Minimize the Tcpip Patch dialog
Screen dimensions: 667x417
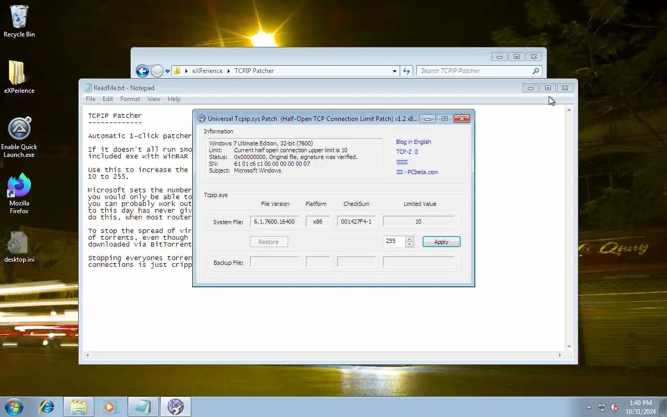coord(427,119)
